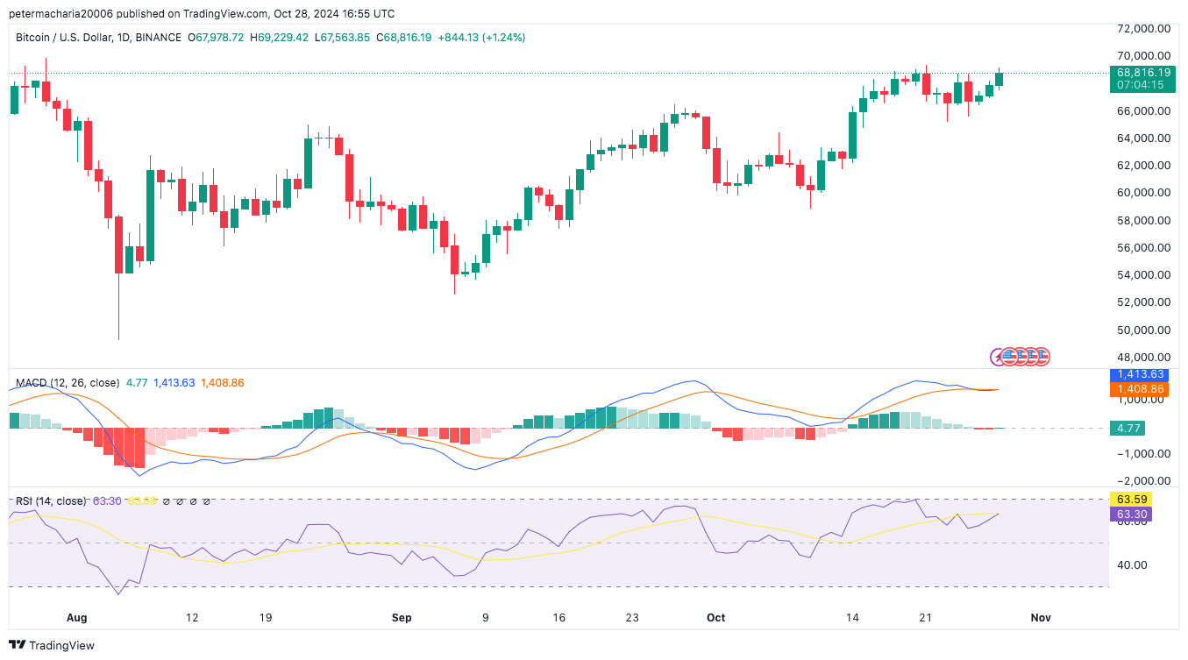The height and width of the screenshot is (660, 1188).
Task: Click the -2,000.00 MACD axis label
Action: point(1144,481)
